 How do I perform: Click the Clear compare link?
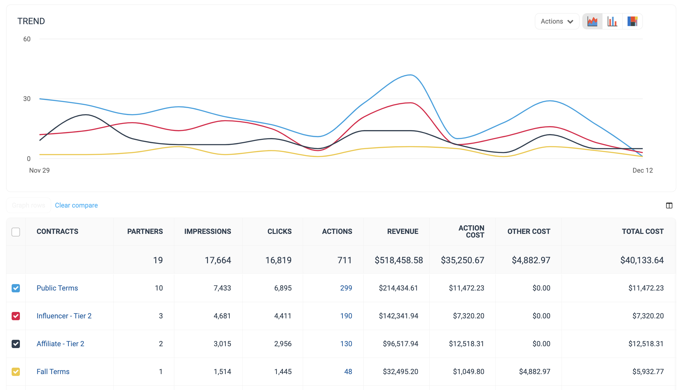pyautogui.click(x=76, y=205)
